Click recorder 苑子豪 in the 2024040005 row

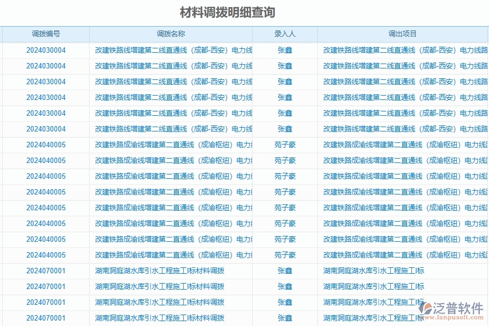click(x=285, y=145)
